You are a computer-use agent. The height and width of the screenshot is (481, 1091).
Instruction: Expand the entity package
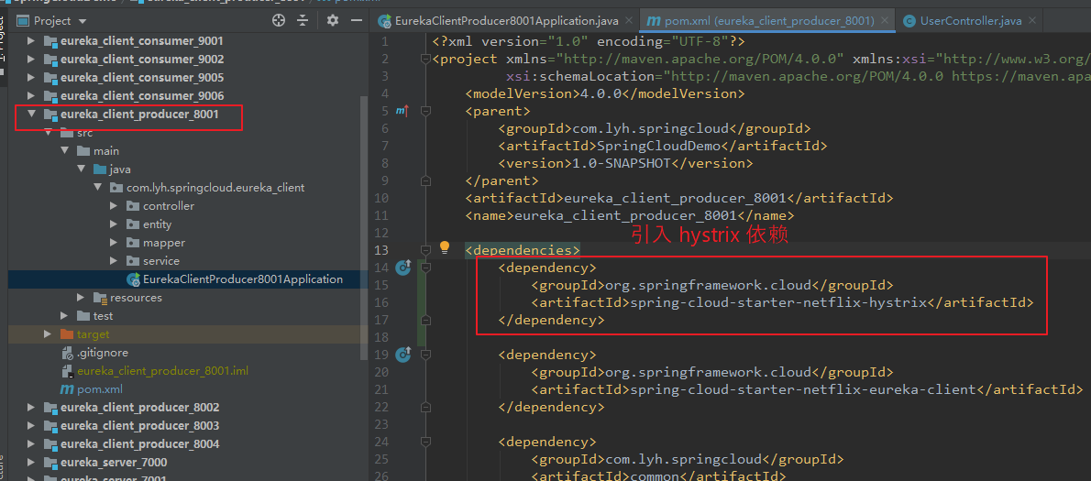coord(114,224)
